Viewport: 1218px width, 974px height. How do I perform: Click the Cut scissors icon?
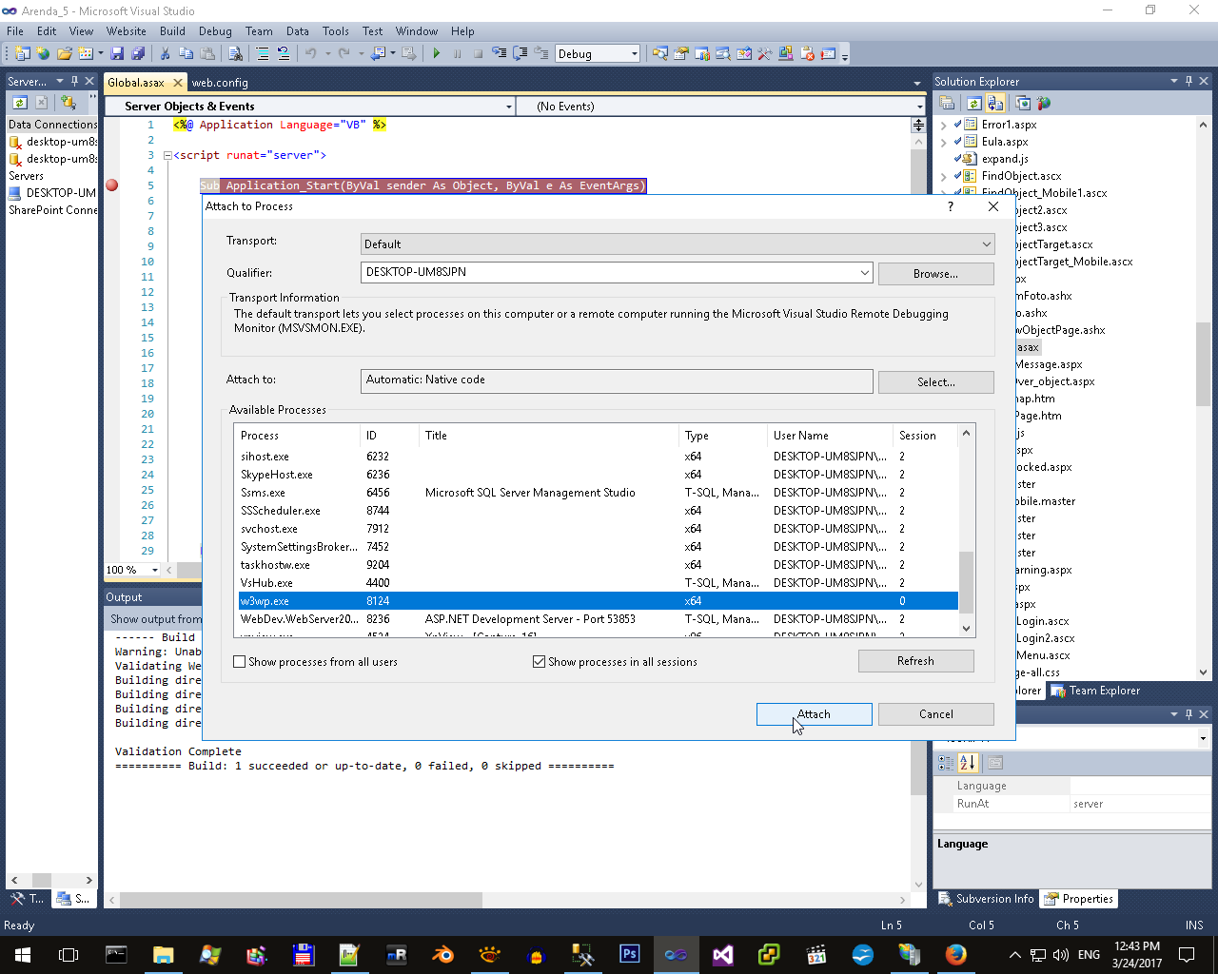click(x=165, y=54)
